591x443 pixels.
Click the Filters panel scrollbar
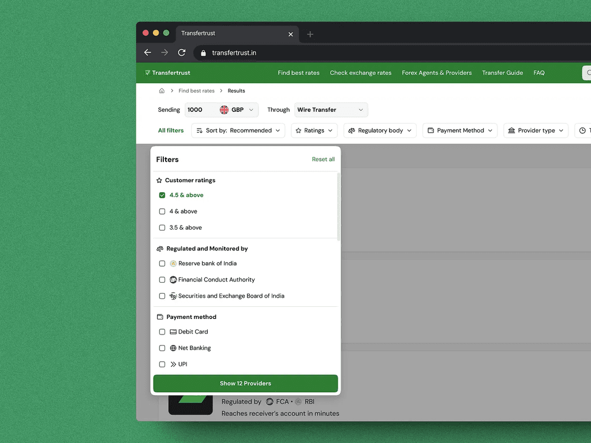[338, 207]
